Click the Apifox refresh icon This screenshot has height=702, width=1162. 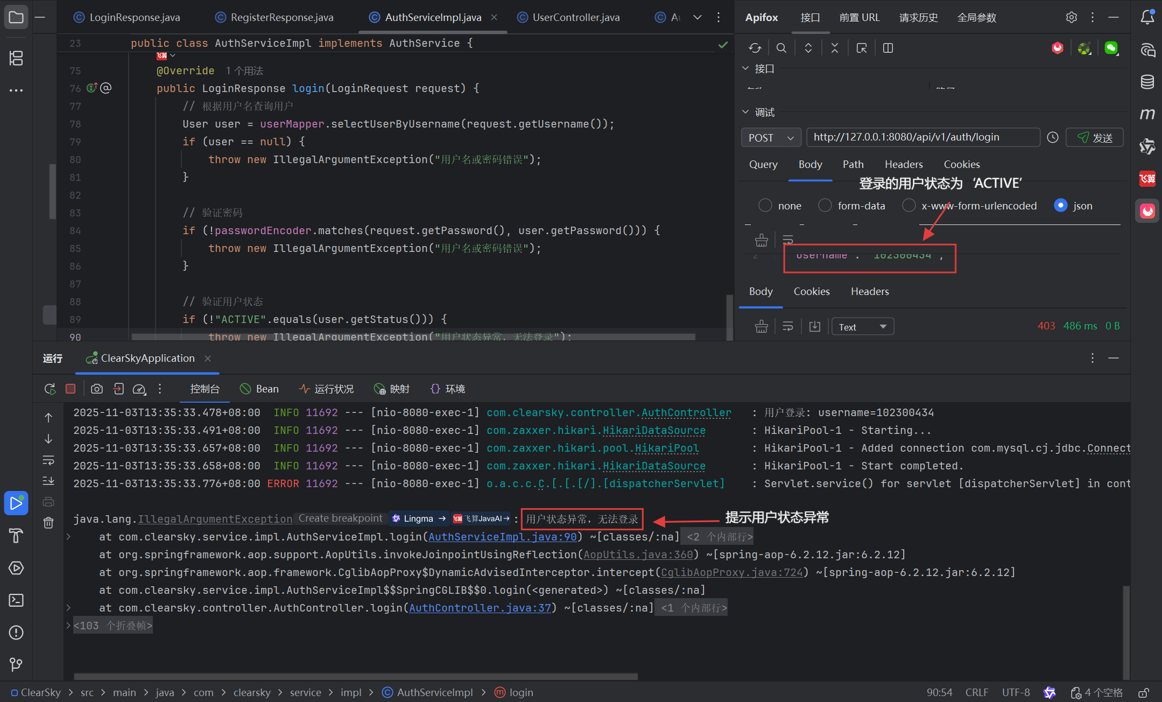pyautogui.click(x=755, y=48)
